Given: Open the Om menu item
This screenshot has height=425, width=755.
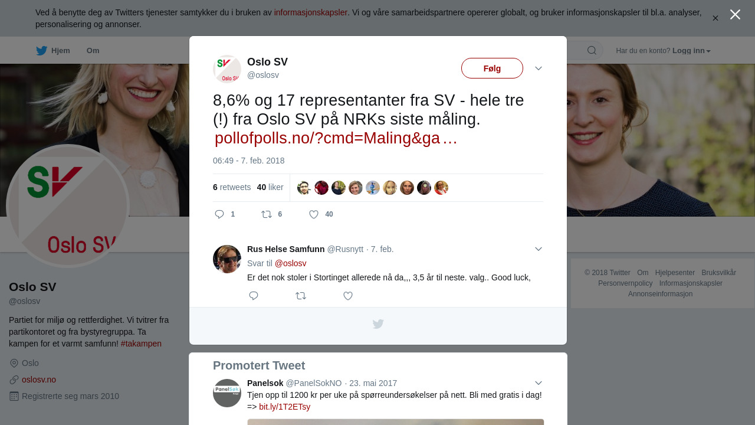Looking at the screenshot, I should click(93, 50).
